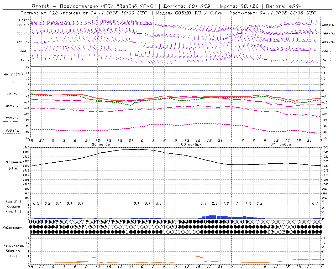Click the (км) unit label of convective panel
This screenshot has height=269, width=336.
(x=13, y=256)
